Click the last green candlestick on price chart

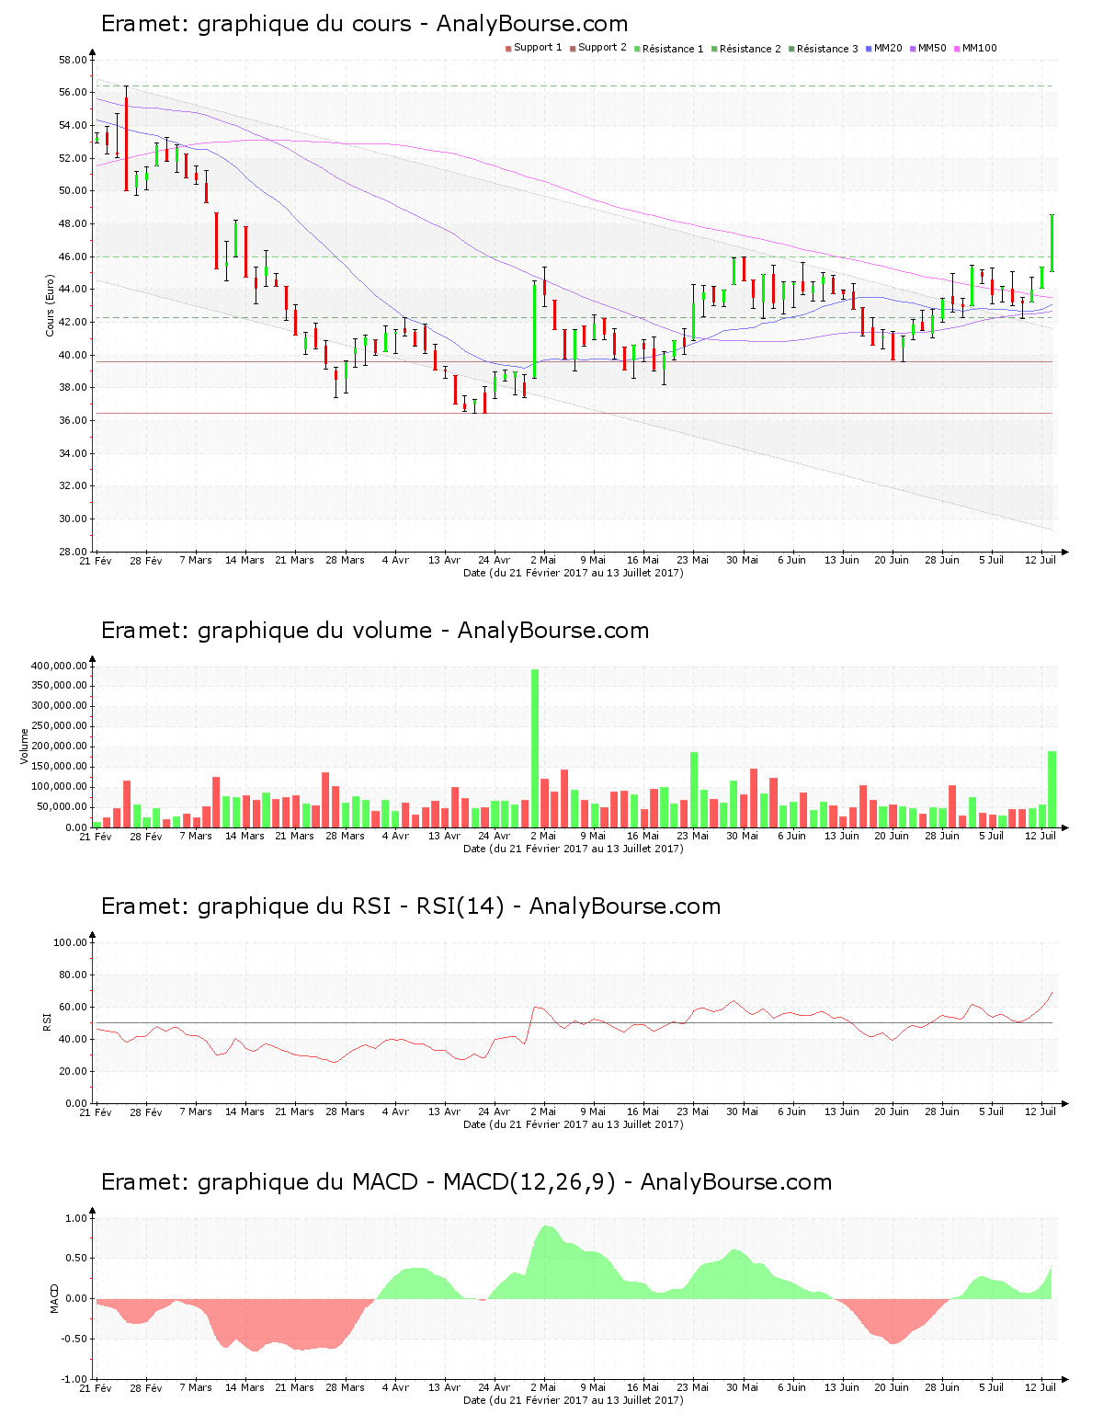[1052, 243]
